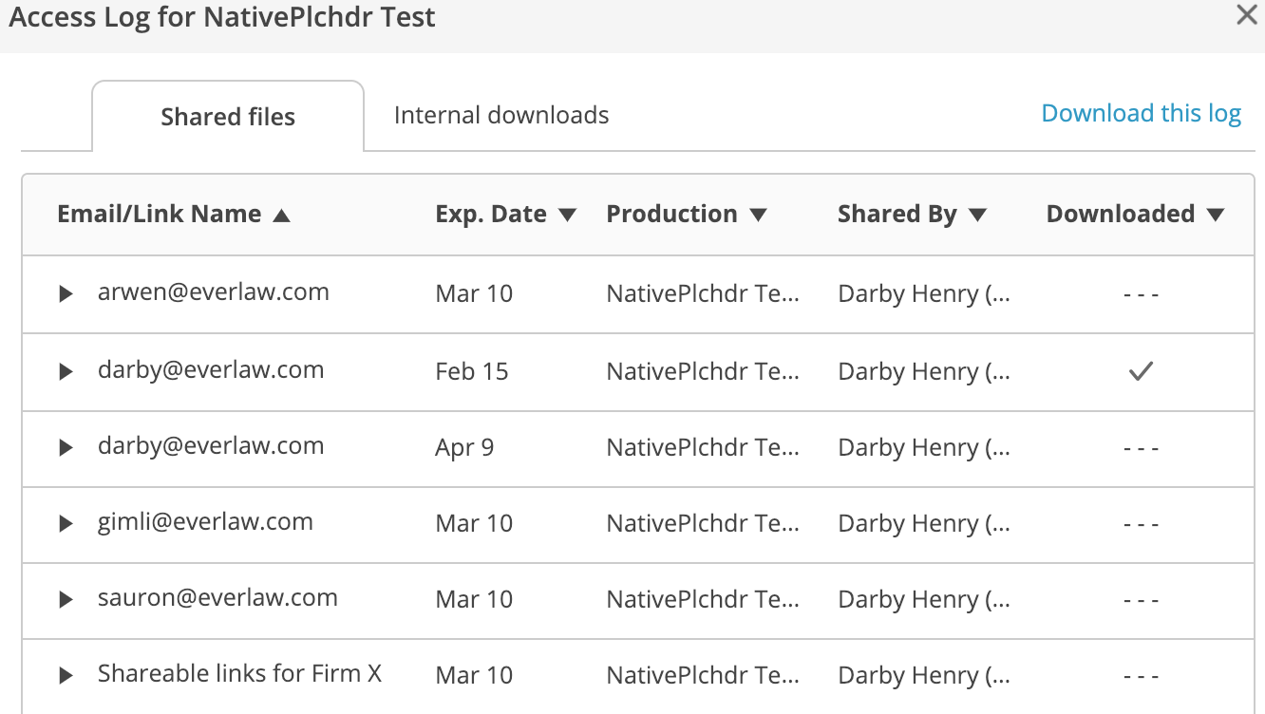Select the arwen@everlaw.com email entry
Image resolution: width=1265 pixels, height=714 pixels.
pos(213,293)
